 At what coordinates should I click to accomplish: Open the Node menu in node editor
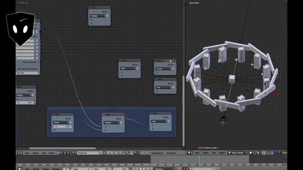(x=51, y=153)
